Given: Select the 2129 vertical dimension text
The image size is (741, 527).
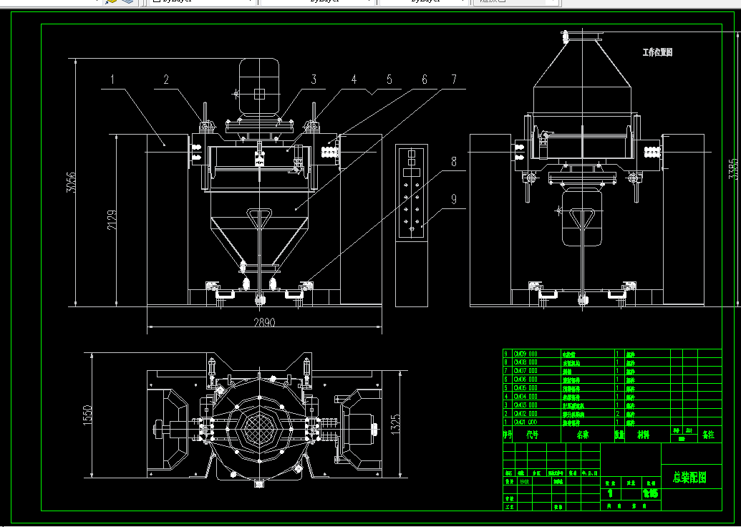Looking at the screenshot, I should (112, 220).
